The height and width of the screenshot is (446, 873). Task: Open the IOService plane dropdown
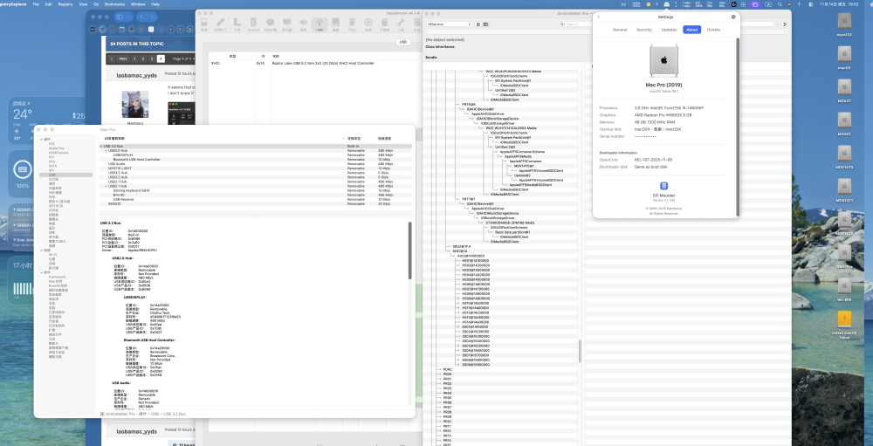449,24
